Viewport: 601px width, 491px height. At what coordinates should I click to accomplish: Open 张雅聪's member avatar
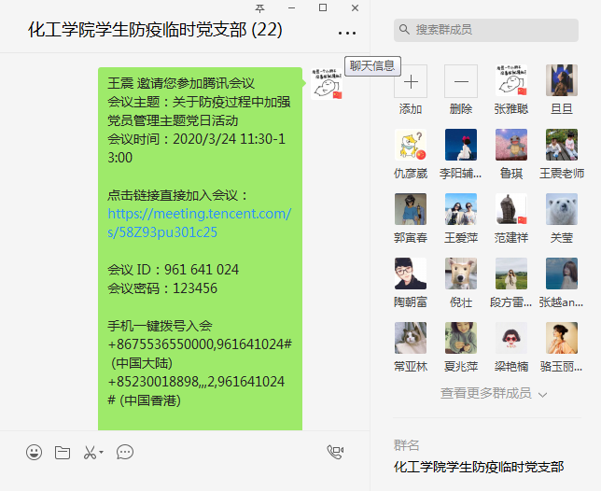pyautogui.click(x=510, y=81)
